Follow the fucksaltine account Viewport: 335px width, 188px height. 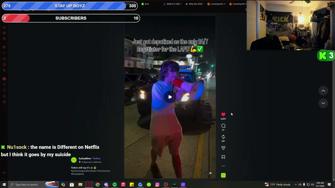(97, 158)
